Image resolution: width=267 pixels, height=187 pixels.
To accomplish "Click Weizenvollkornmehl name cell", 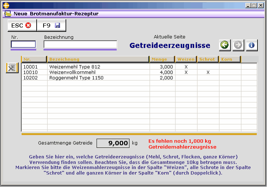I will 99,72.
